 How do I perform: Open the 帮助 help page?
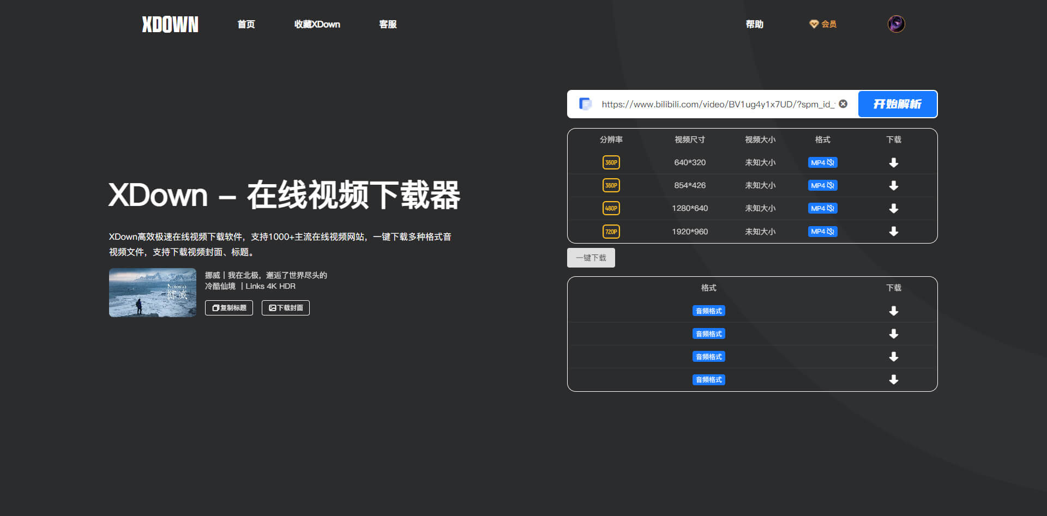coord(754,24)
